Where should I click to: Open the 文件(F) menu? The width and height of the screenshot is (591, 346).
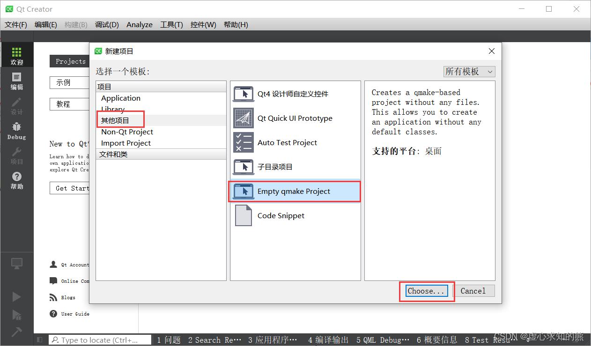point(16,25)
